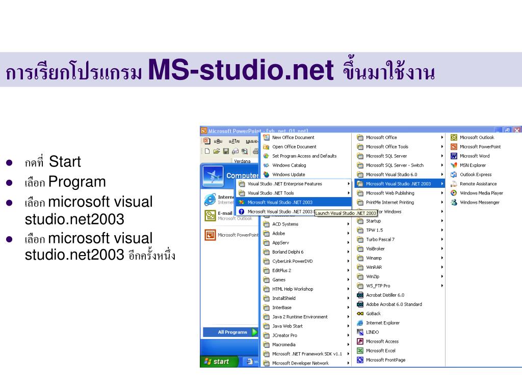Click the Windows Start button
This screenshot has width=522, height=391.
pyautogui.click(x=219, y=362)
